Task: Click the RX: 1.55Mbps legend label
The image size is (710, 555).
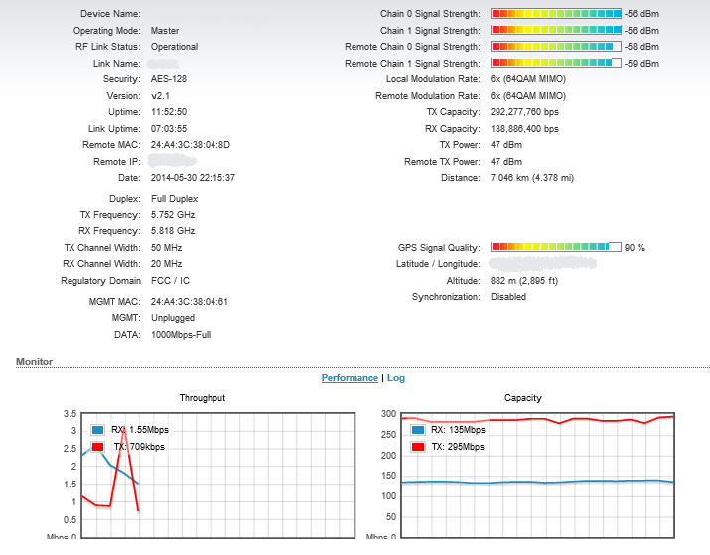Action: [x=140, y=430]
